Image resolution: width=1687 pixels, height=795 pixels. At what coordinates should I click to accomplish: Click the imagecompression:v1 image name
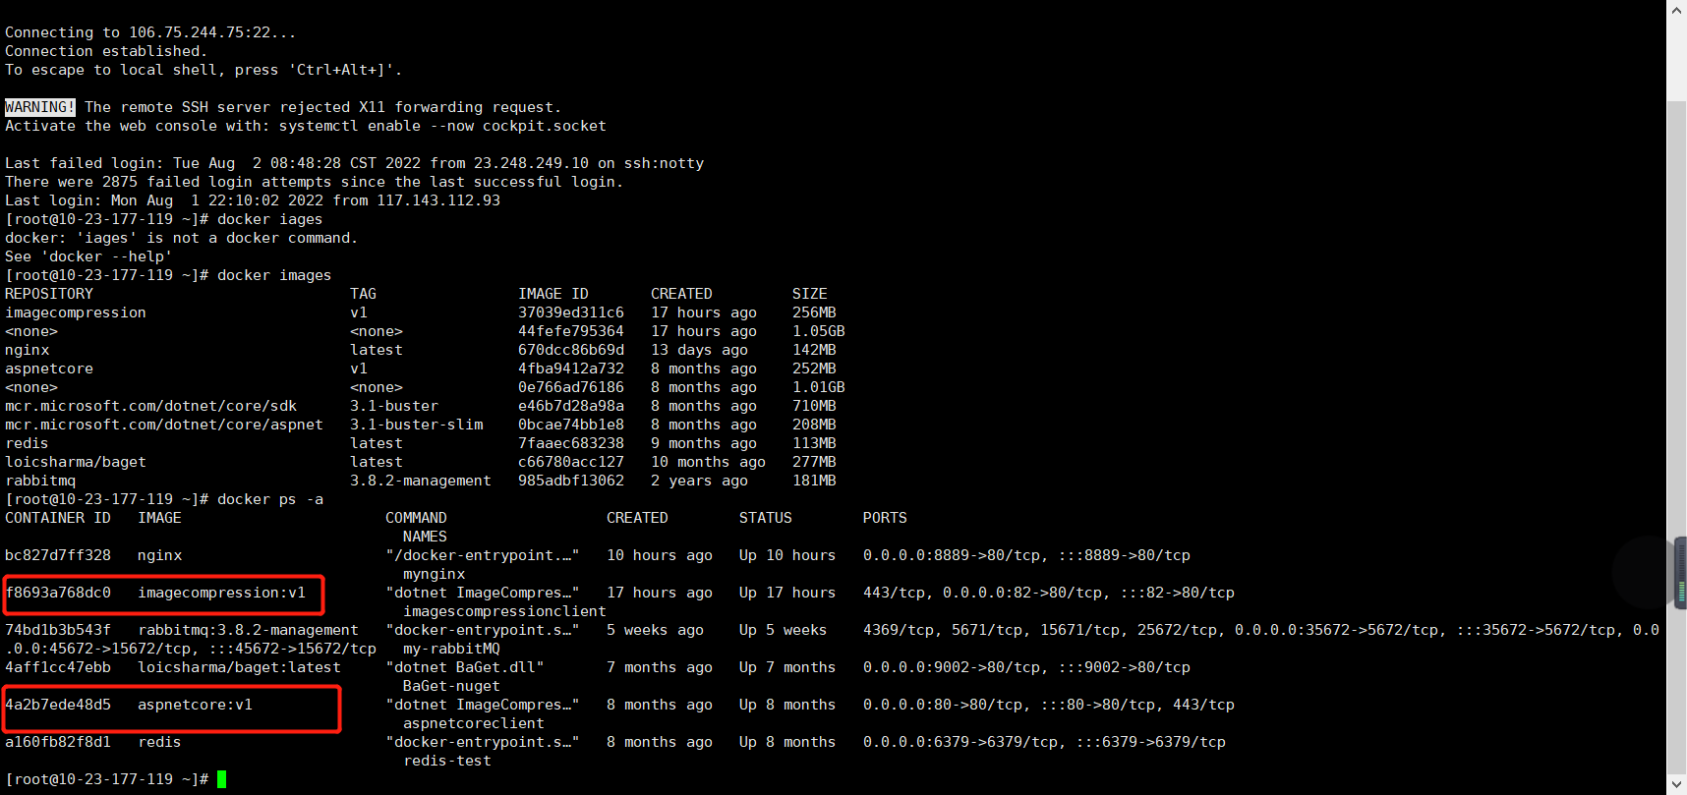click(x=221, y=593)
